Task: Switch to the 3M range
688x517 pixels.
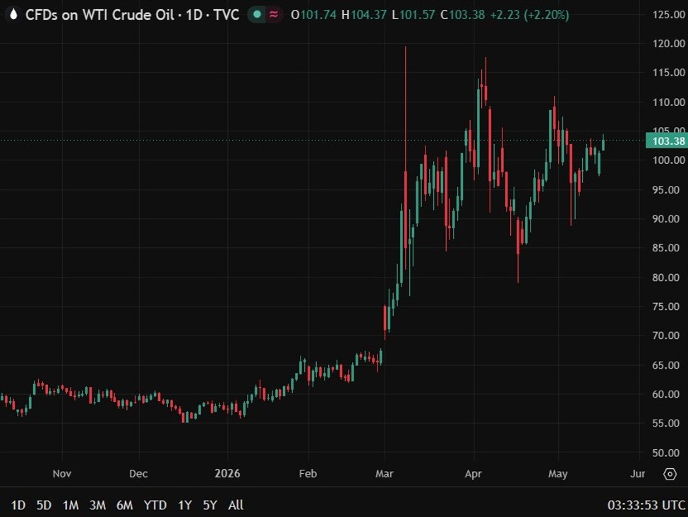Action: pos(97,505)
